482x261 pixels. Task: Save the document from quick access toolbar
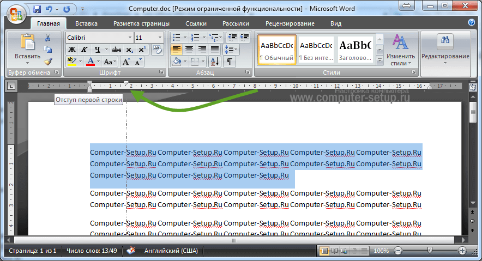tap(37, 9)
